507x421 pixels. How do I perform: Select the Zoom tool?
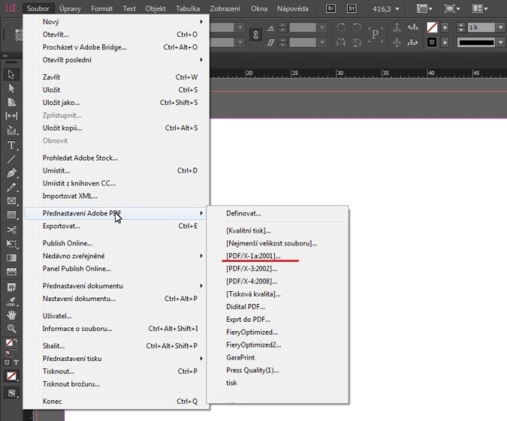click(11, 328)
